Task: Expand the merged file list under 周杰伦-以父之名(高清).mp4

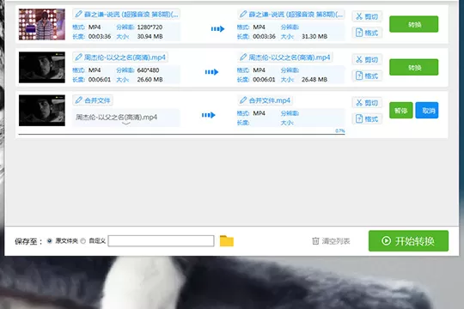Action: [x=126, y=124]
